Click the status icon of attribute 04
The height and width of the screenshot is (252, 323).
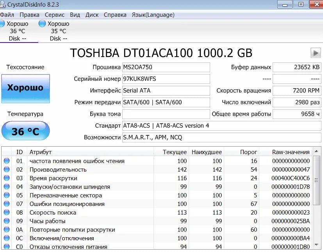point(7,186)
